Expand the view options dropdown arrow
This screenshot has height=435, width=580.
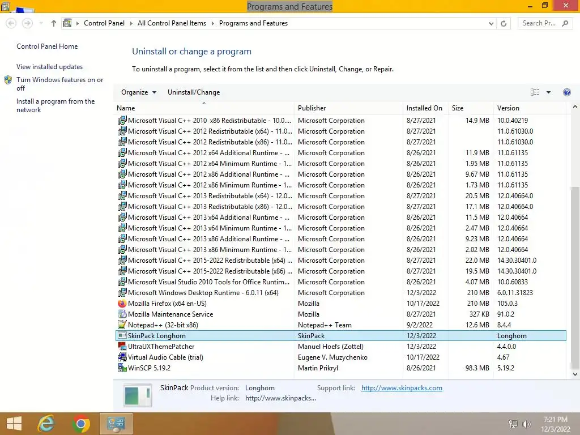[548, 92]
